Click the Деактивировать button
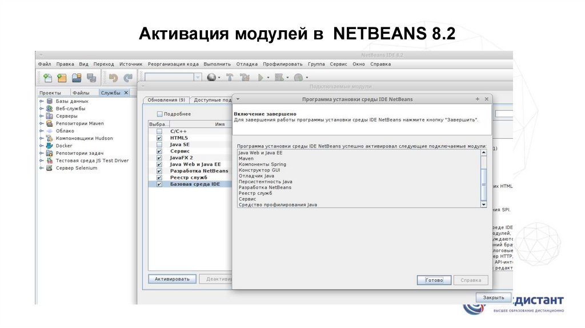The width and height of the screenshot is (585, 328). pos(215,279)
